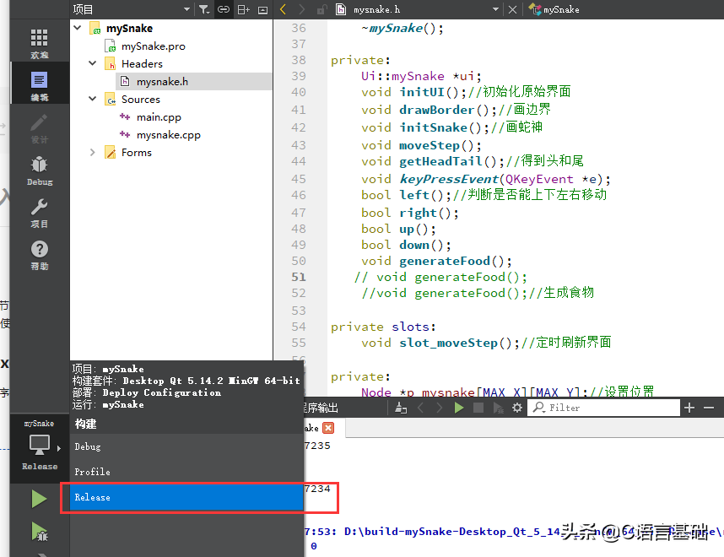Collapse the mySnake project root
Viewport: 724px width, 557px height.
(78, 28)
